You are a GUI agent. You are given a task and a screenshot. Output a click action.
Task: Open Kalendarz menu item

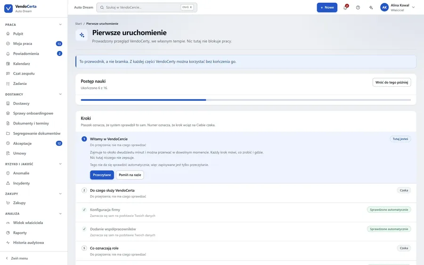tap(33, 64)
